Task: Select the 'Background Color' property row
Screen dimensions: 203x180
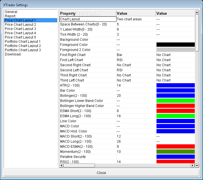Action: click(x=88, y=40)
